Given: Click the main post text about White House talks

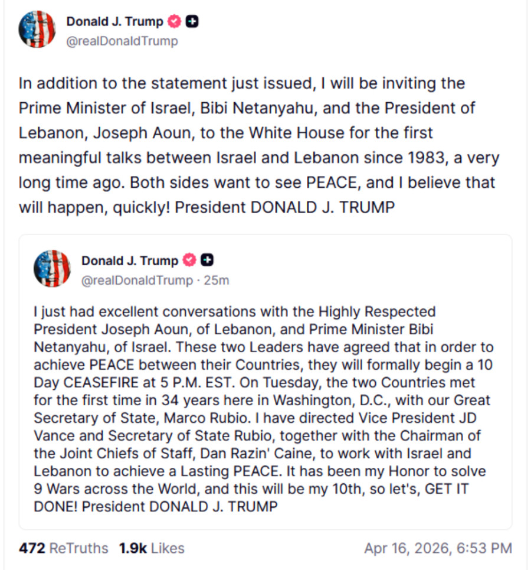Looking at the screenshot, I should (x=260, y=145).
